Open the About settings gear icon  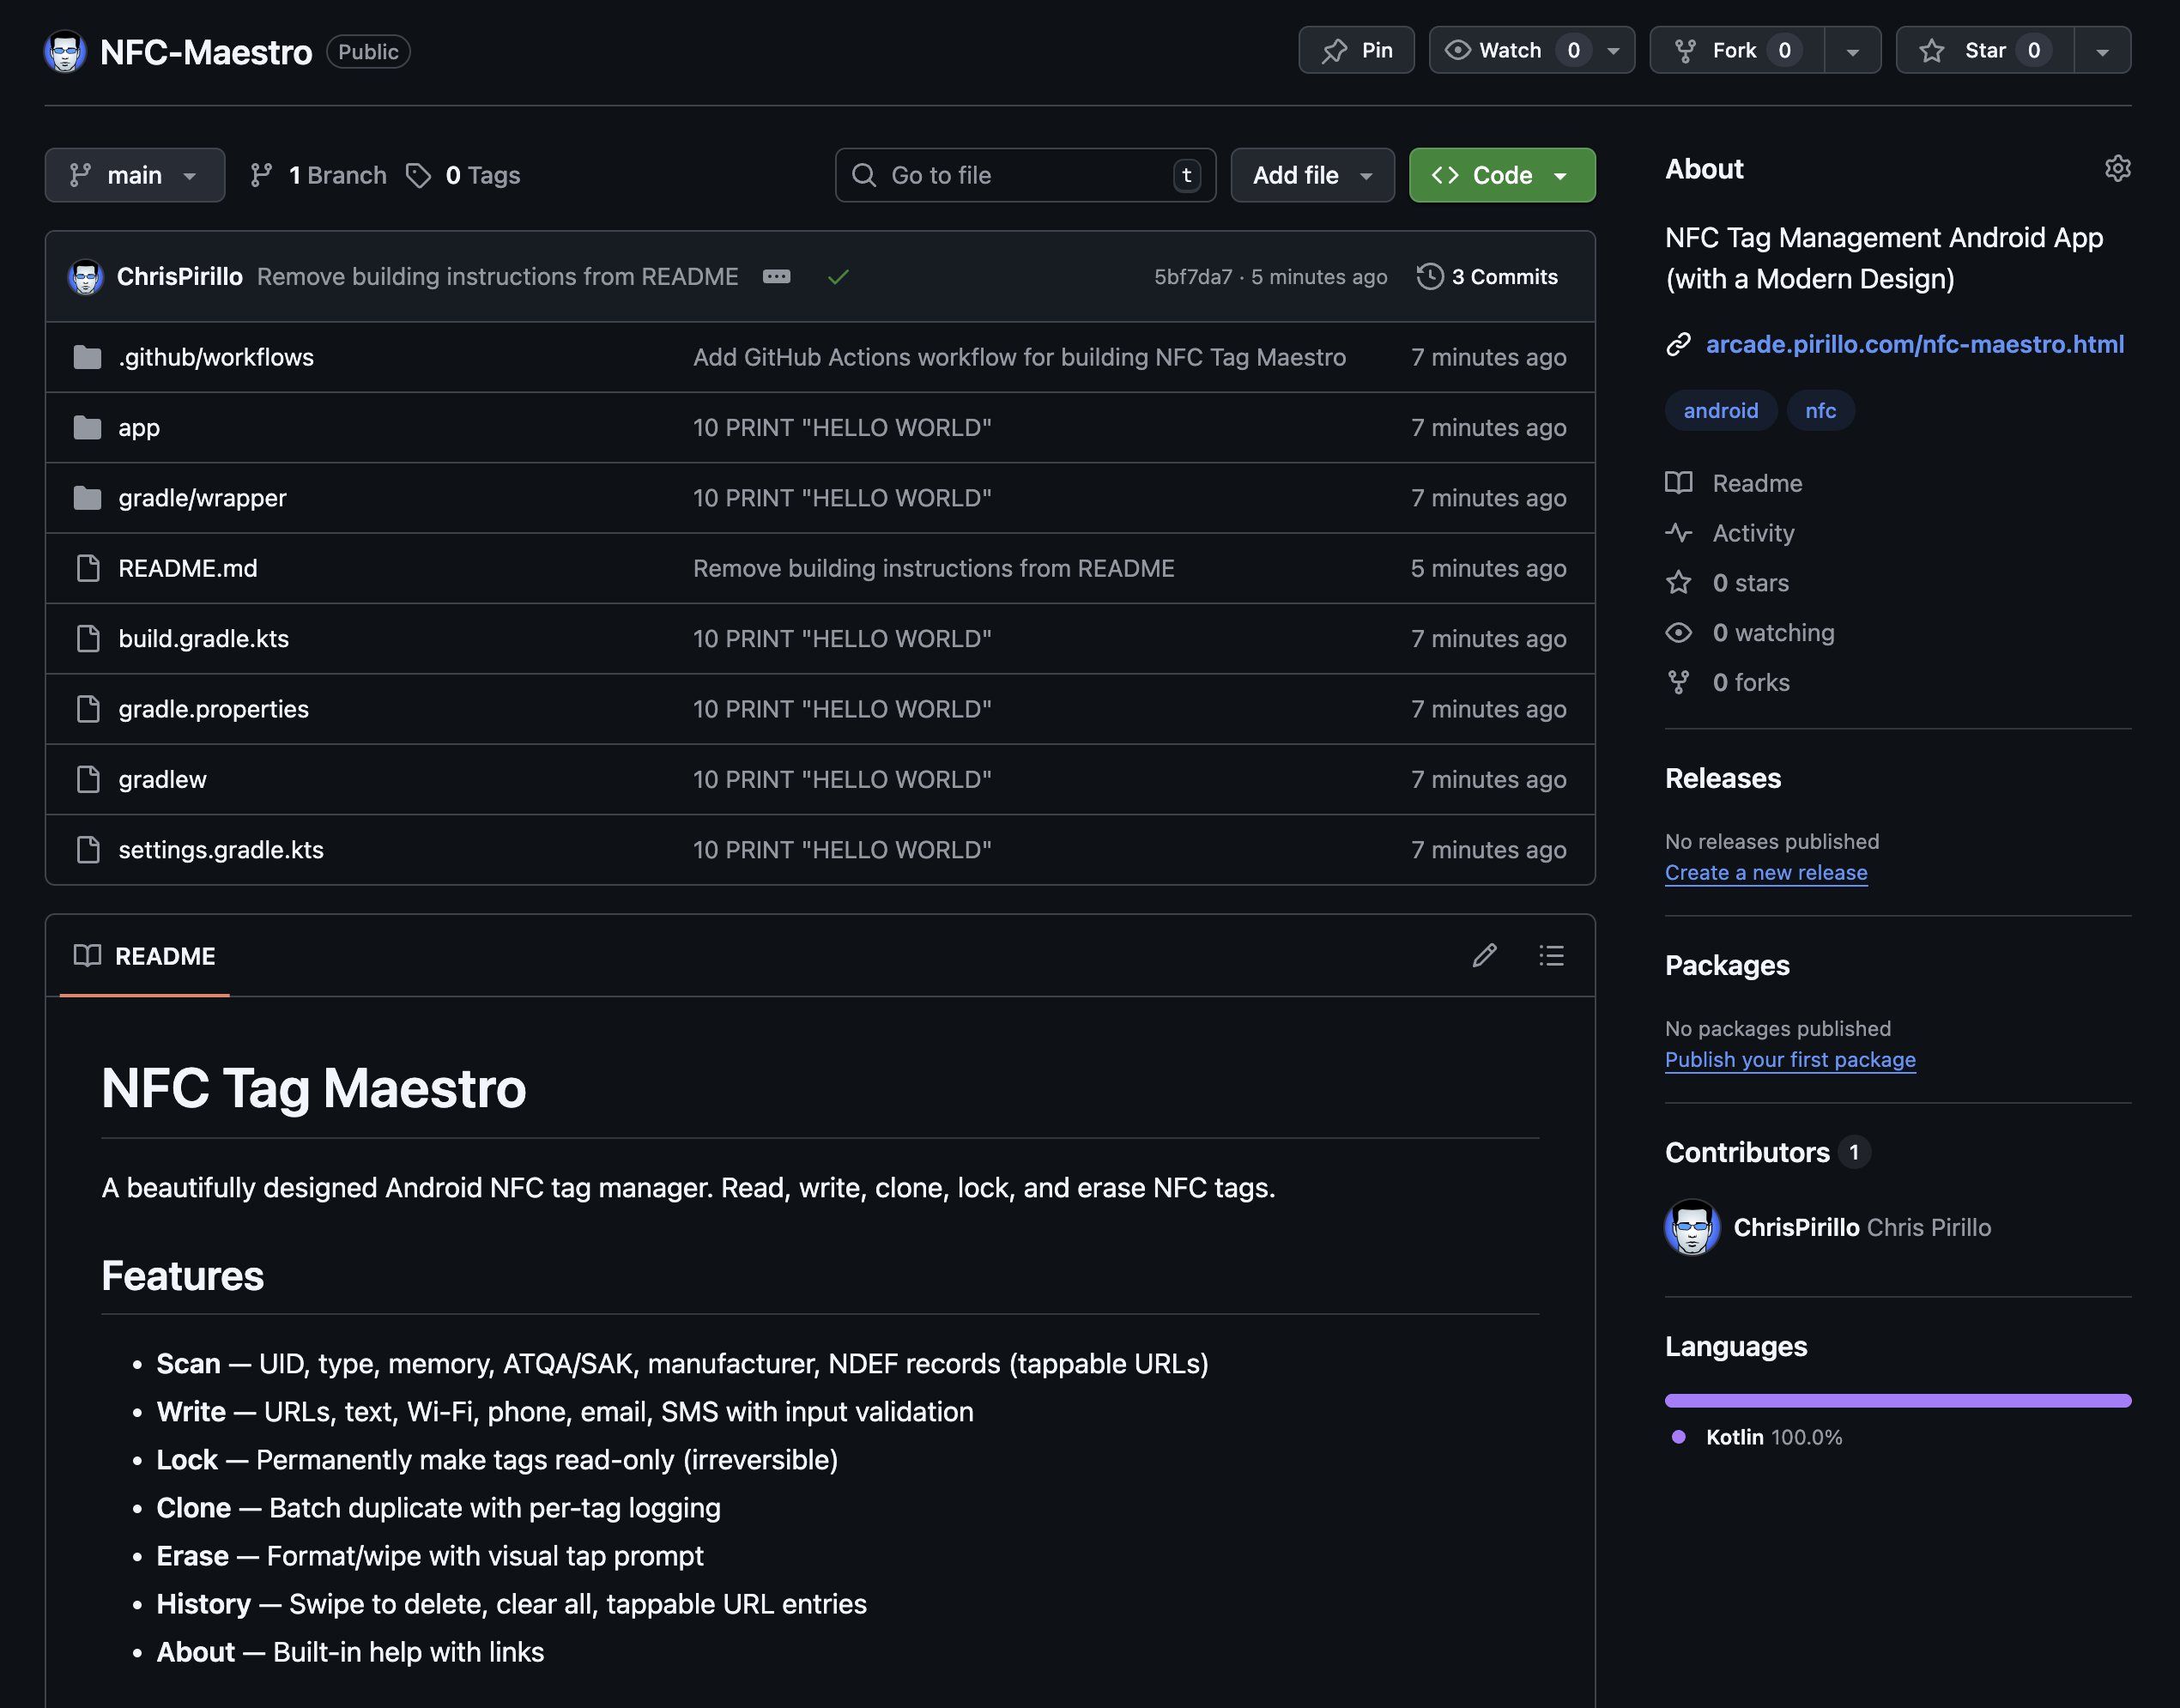pyautogui.click(x=2117, y=168)
